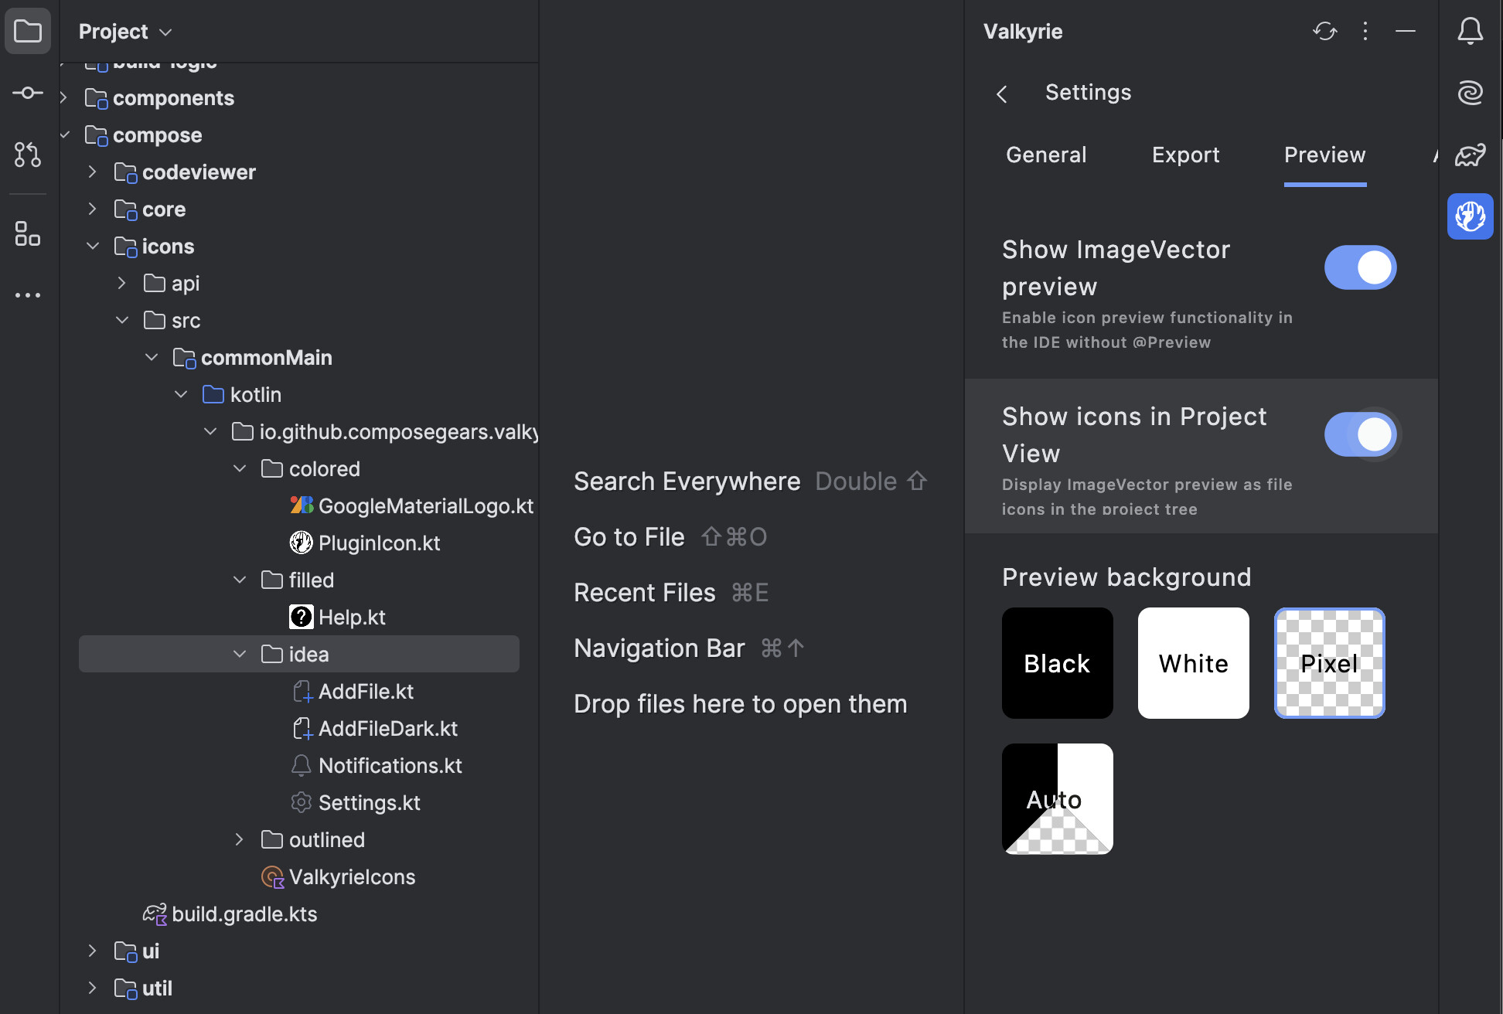The image size is (1503, 1014).
Task: Select the PluginIcon.kt file
Action: 379,543
